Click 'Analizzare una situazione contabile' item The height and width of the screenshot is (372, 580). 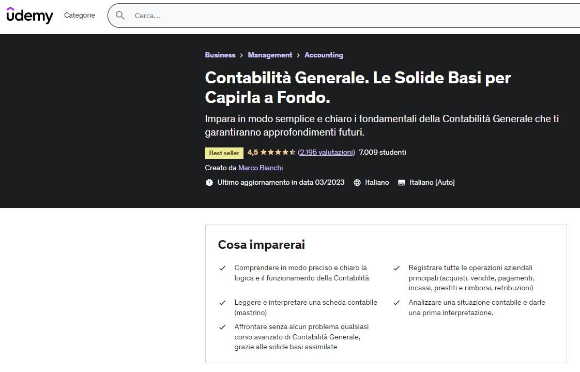477,308
